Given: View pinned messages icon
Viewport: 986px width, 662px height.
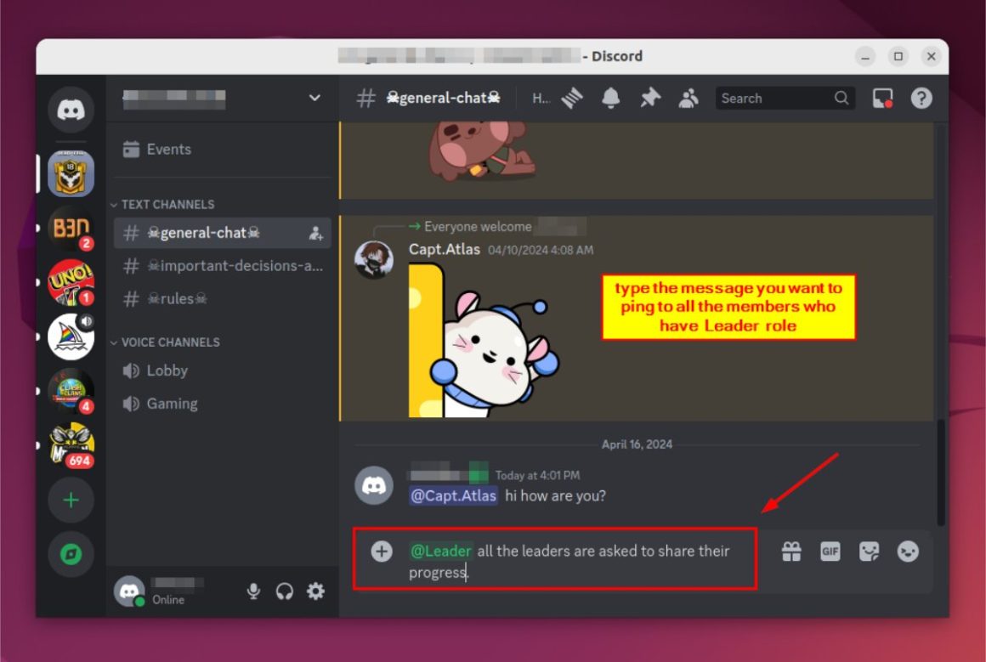Looking at the screenshot, I should (649, 98).
